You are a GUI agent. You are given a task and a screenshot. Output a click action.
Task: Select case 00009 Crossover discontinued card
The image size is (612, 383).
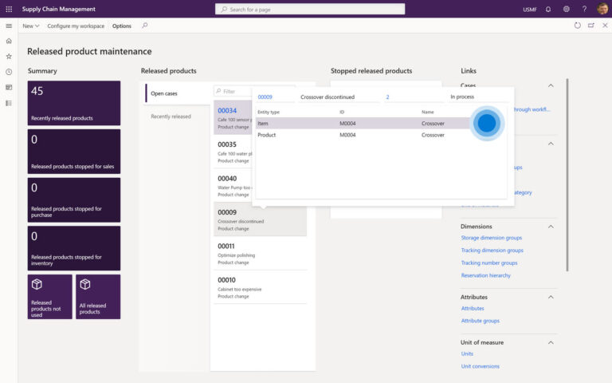(x=260, y=219)
